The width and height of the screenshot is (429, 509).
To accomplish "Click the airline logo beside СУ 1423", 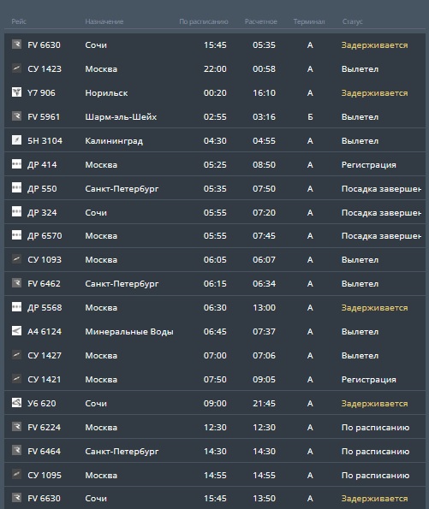I will [x=16, y=68].
